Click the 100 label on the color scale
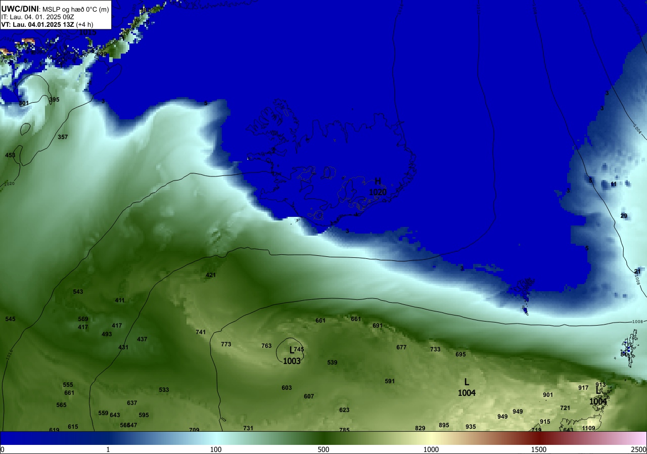 pos(216,449)
